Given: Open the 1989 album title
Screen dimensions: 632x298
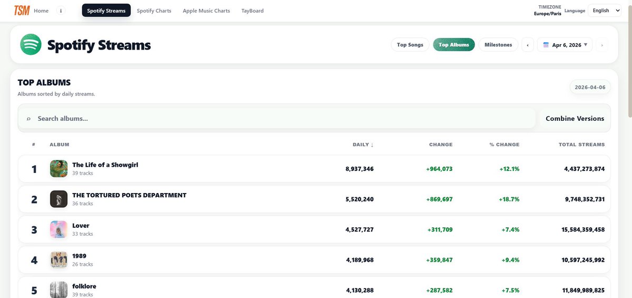Looking at the screenshot, I should [79, 256].
